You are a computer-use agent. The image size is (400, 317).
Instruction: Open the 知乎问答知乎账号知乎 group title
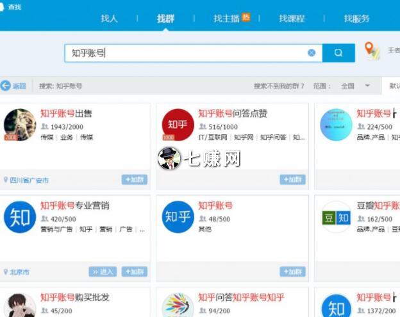(x=241, y=297)
